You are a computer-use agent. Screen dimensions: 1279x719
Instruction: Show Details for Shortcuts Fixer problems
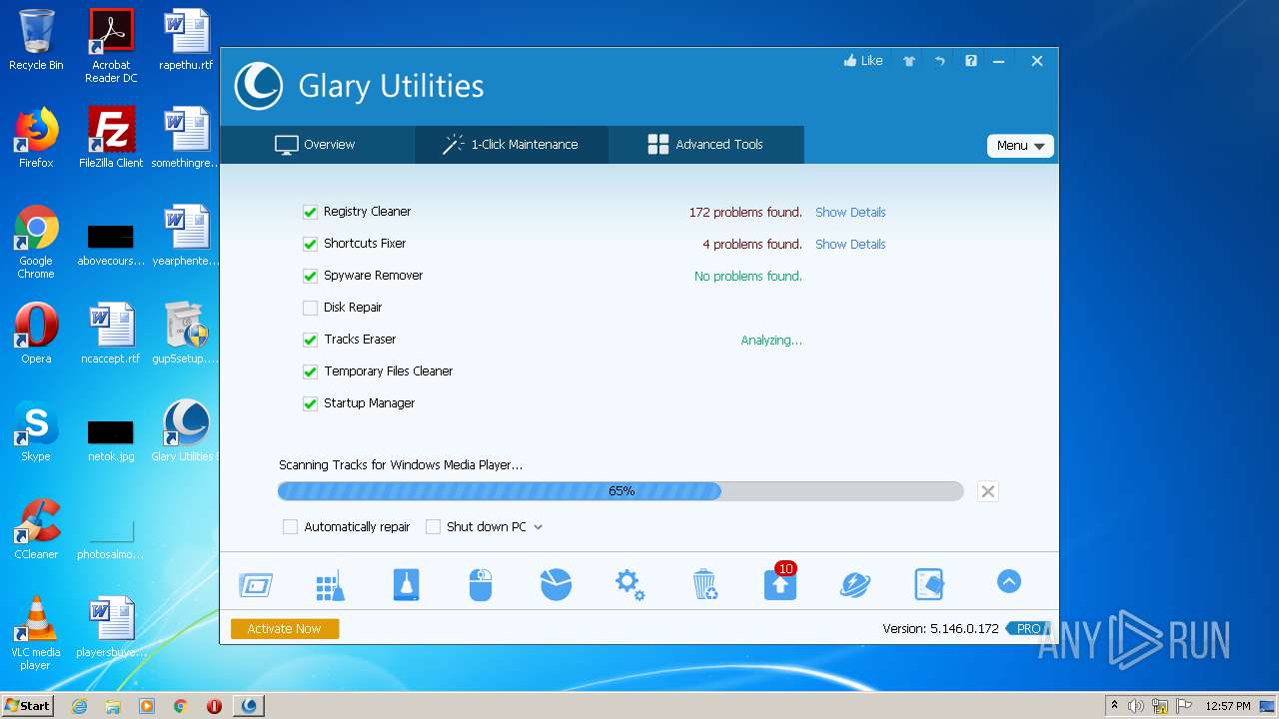850,244
